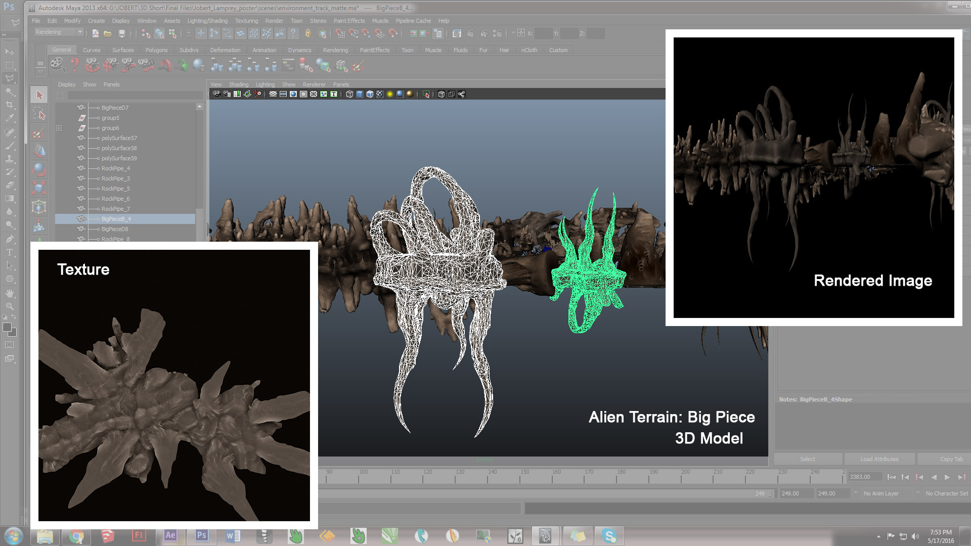Select the Paint Selection tool

38,133
